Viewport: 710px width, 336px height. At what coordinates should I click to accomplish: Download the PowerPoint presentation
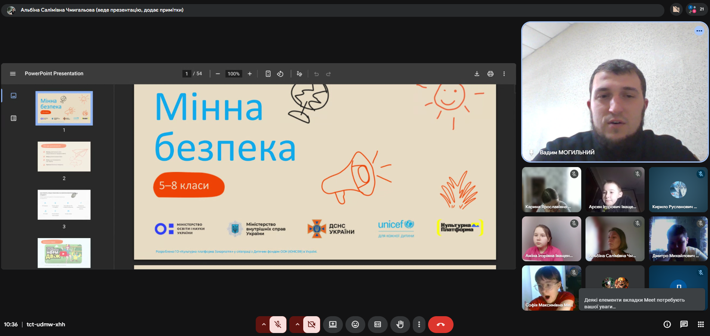click(477, 74)
